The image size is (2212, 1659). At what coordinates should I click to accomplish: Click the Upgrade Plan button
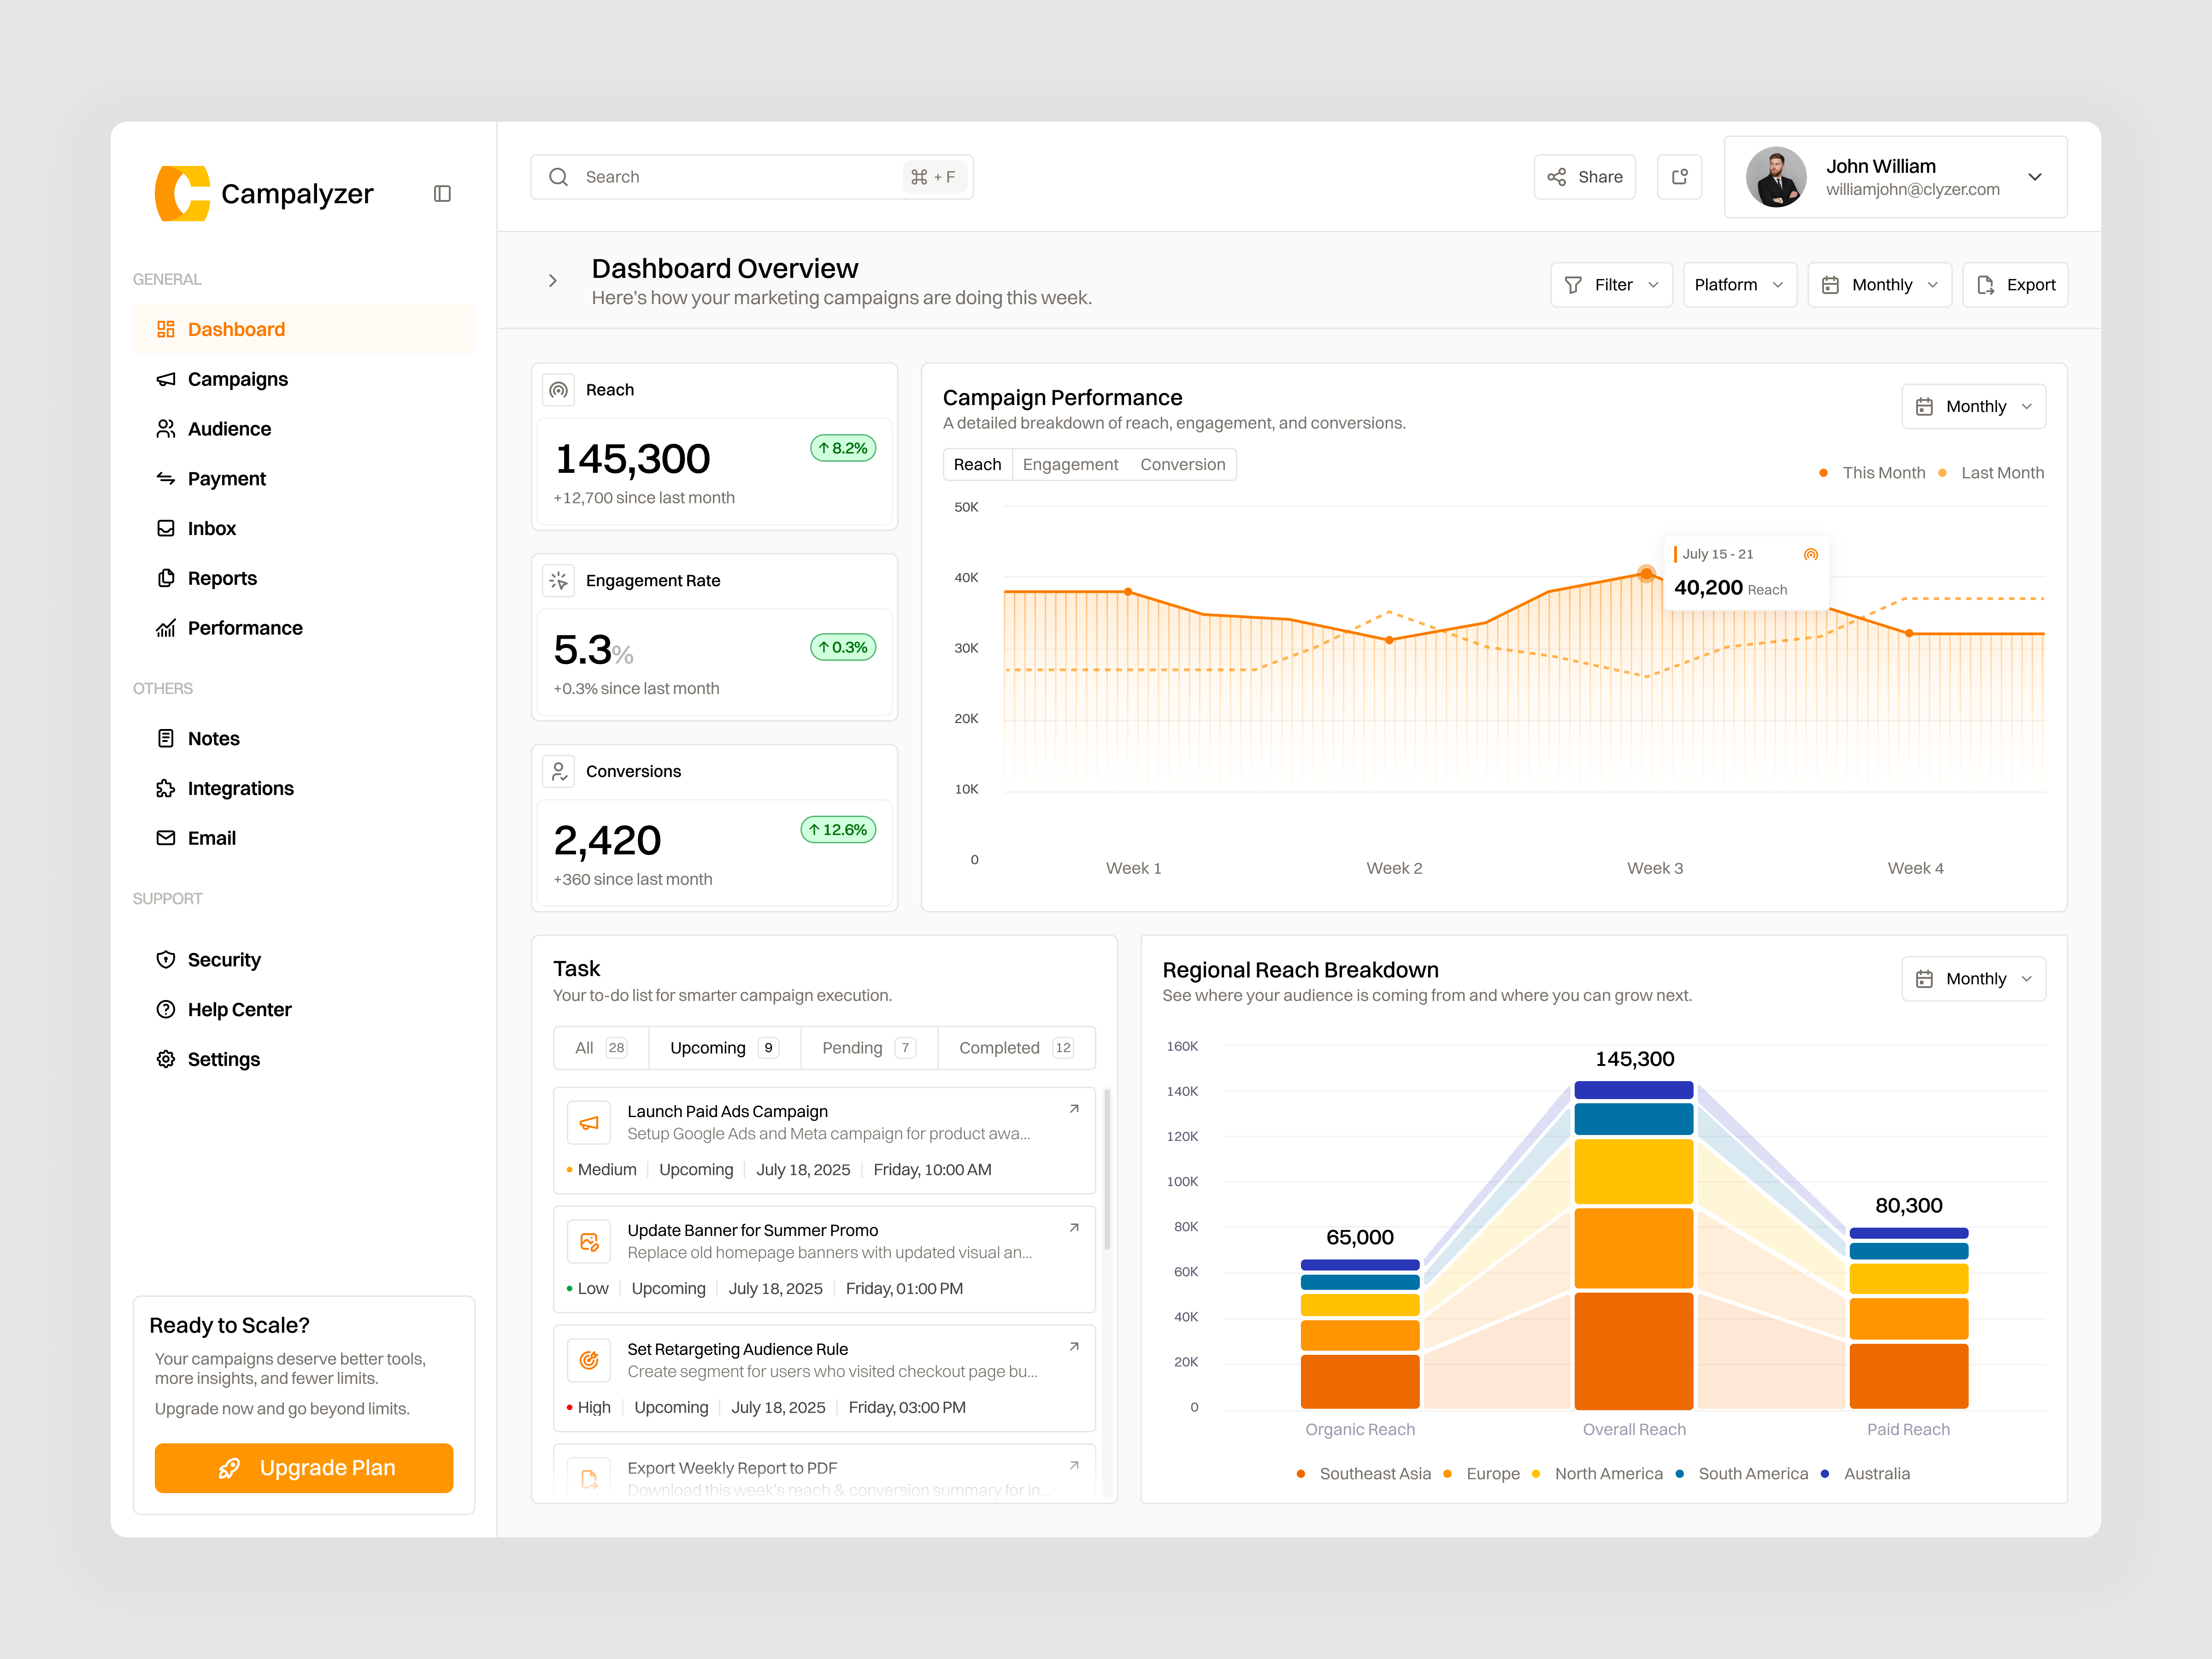pyautogui.click(x=304, y=1468)
